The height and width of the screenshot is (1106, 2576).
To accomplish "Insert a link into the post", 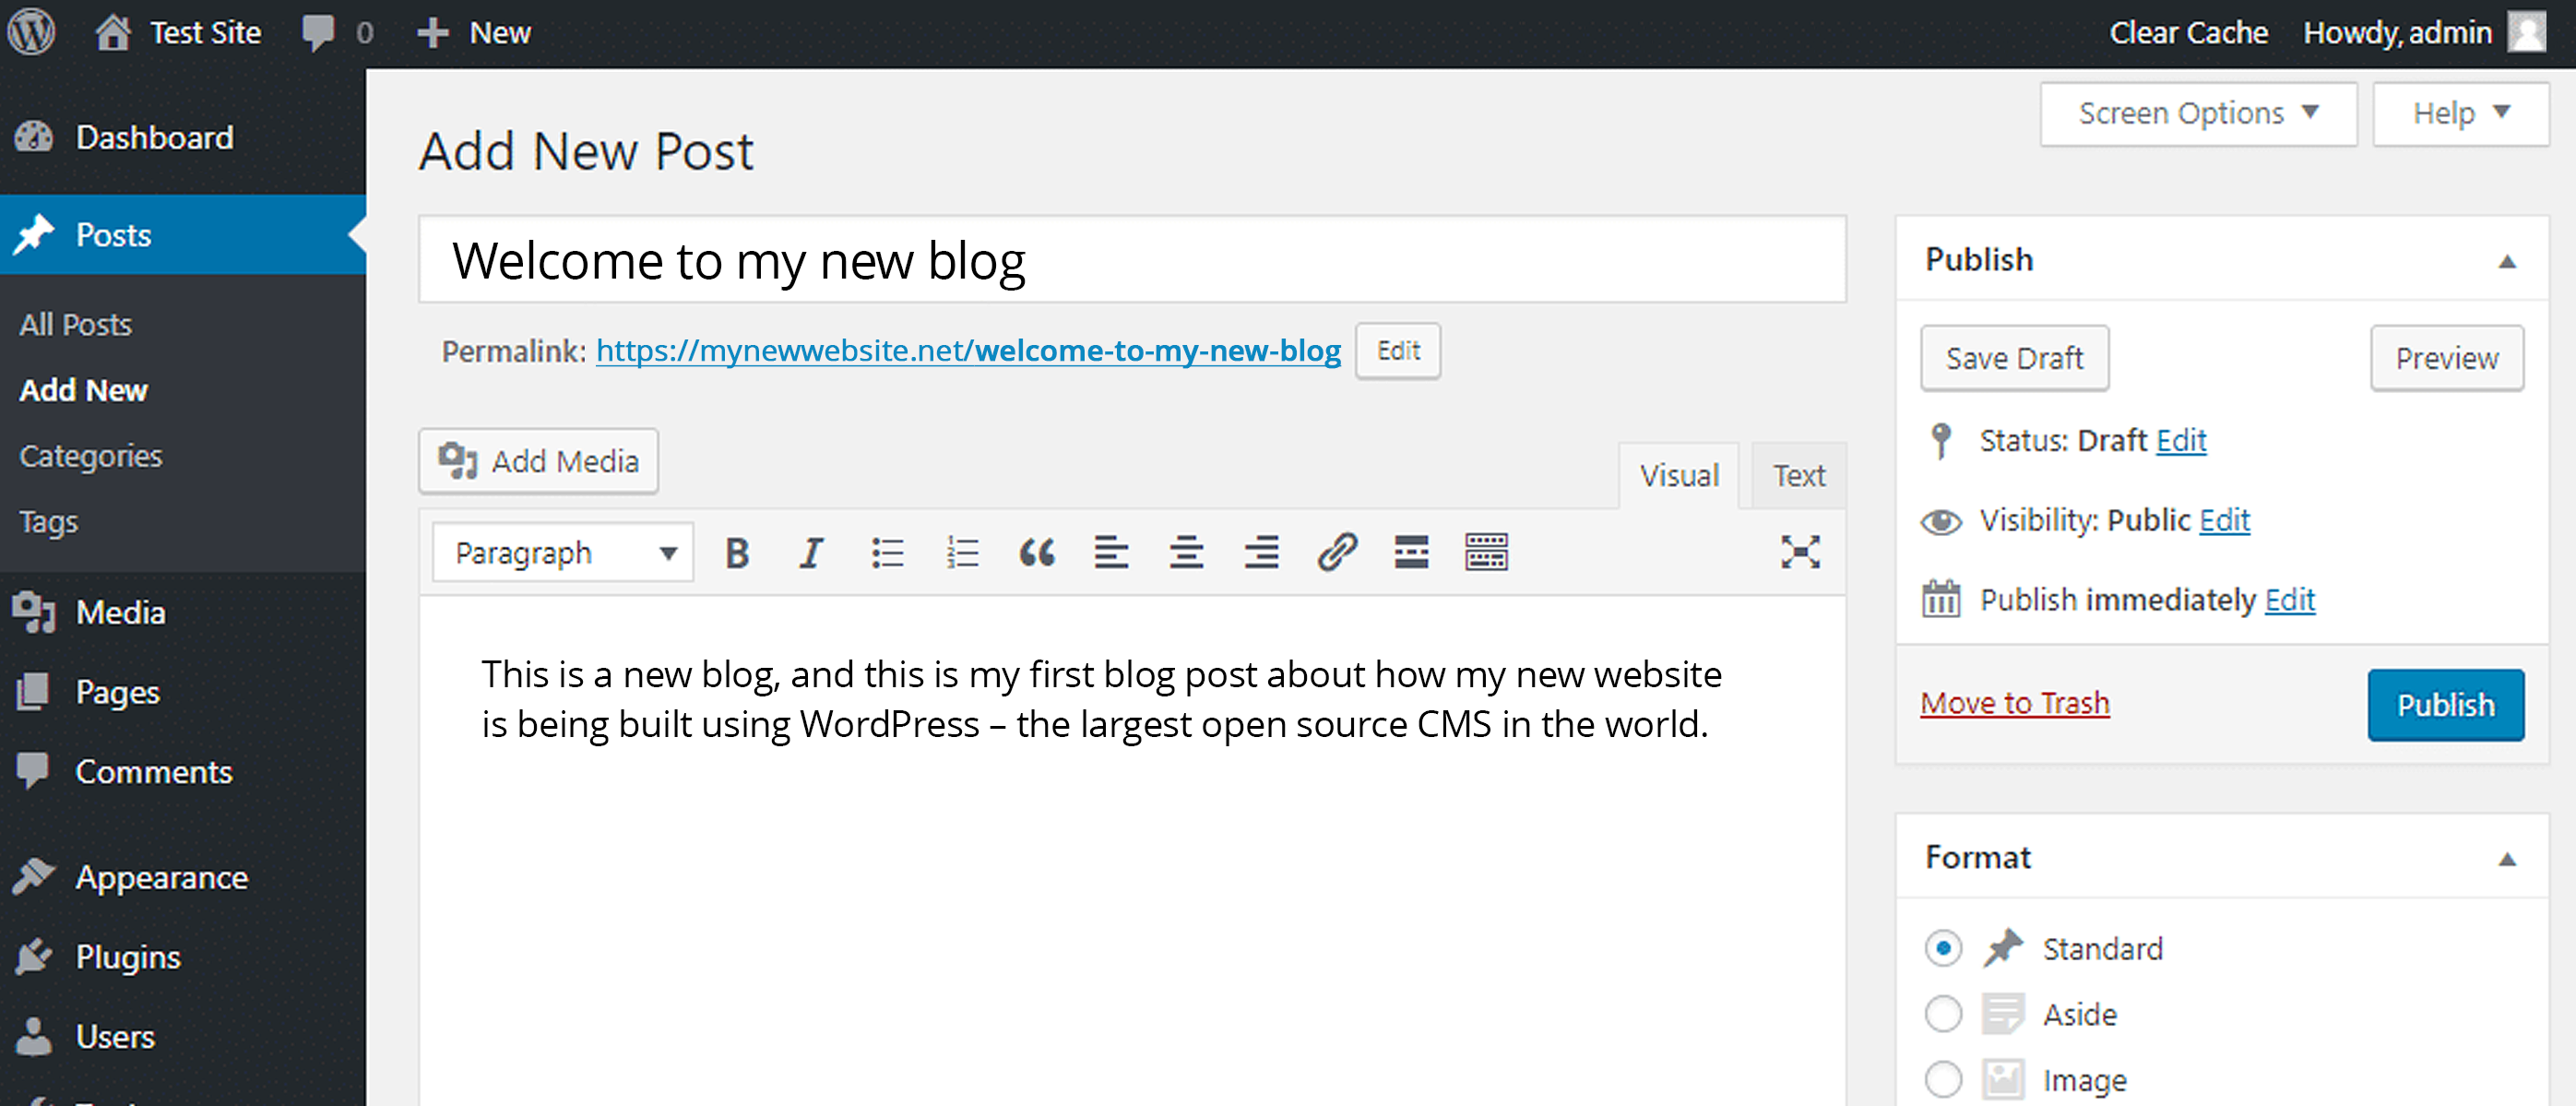I will pos(1338,551).
